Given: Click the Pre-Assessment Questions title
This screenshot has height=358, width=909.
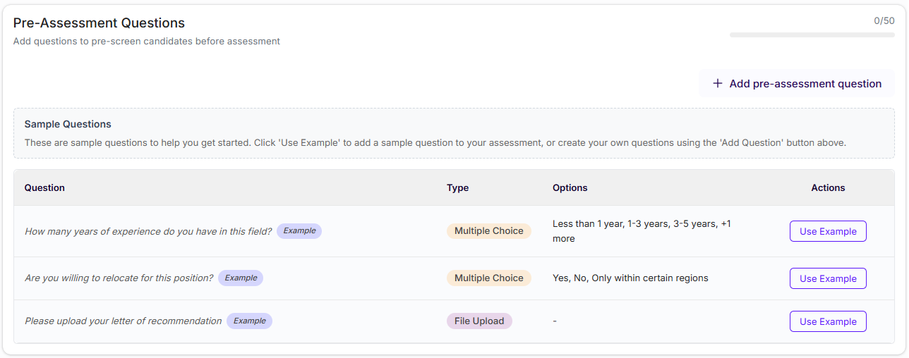Looking at the screenshot, I should (99, 23).
